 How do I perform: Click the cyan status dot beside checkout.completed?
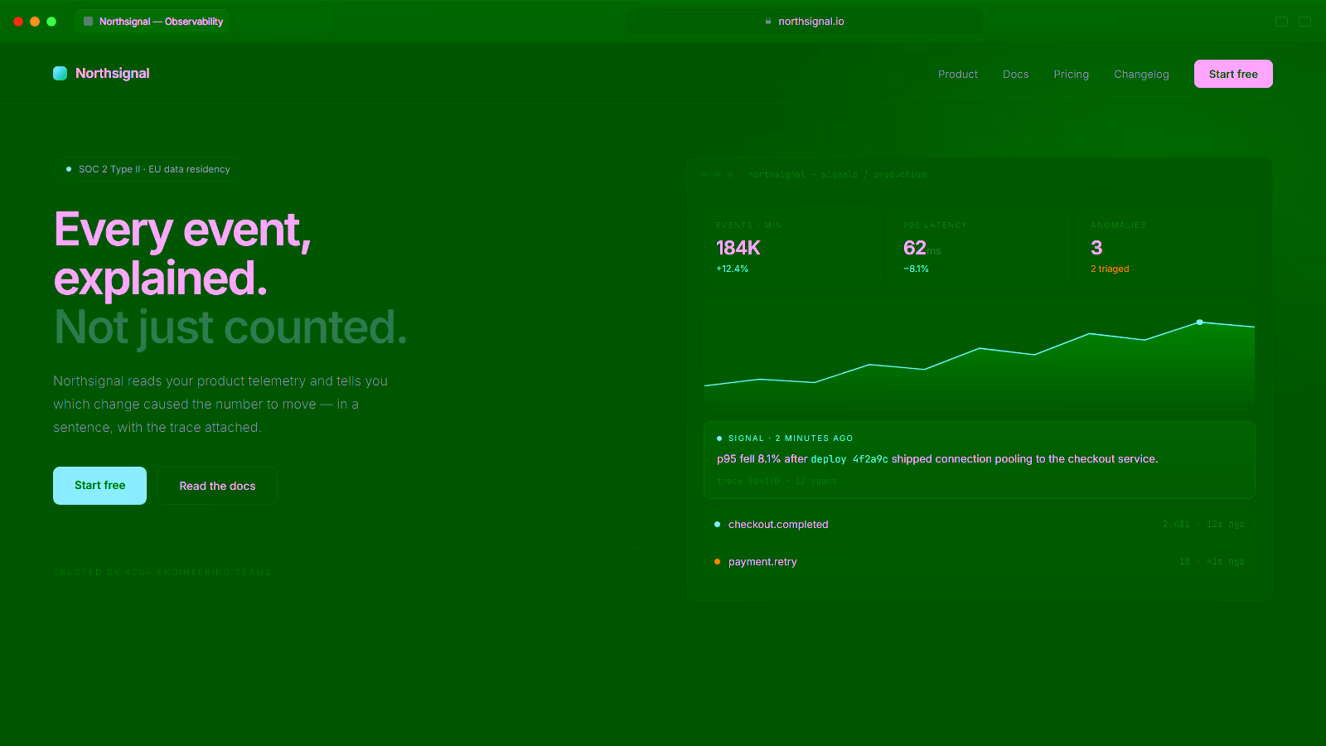717,525
